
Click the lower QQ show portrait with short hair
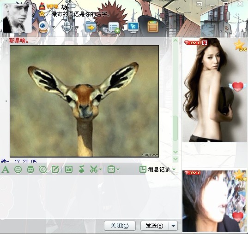[x=214, y=201]
